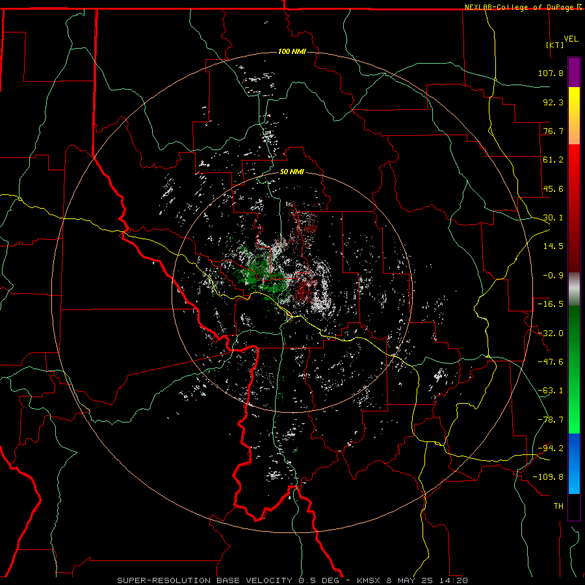Click the -47.6 legend value
Image resolution: width=585 pixels, height=585 pixels.
point(551,362)
